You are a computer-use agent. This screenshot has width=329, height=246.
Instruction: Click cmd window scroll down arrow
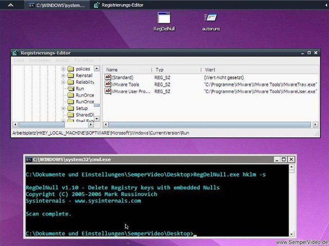(291, 234)
